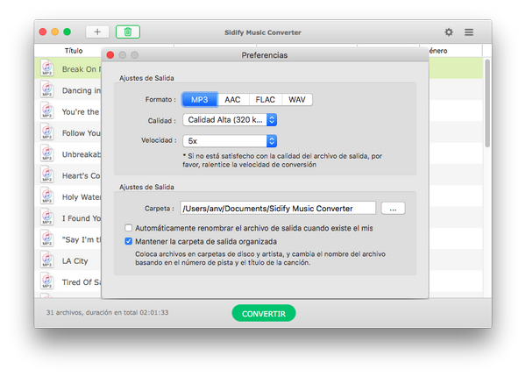Viewport: 526px width, 377px height.
Task: Click MP3 file icon for I Found Yo
Action: click(x=47, y=217)
